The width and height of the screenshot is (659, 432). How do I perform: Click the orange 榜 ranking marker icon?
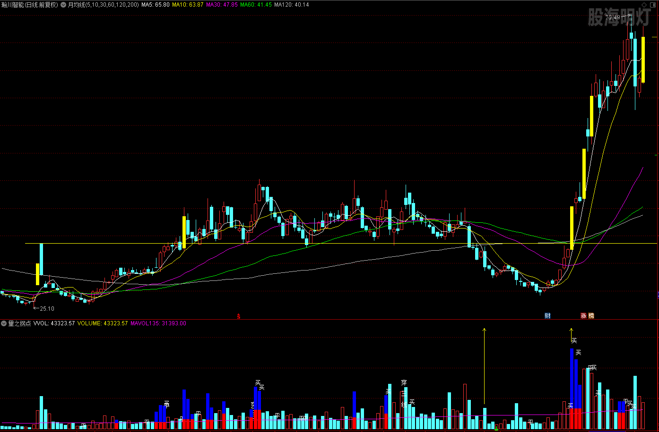tap(591, 316)
